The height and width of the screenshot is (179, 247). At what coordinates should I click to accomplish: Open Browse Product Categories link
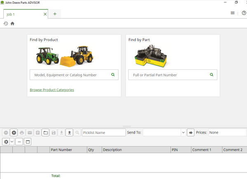tap(52, 89)
